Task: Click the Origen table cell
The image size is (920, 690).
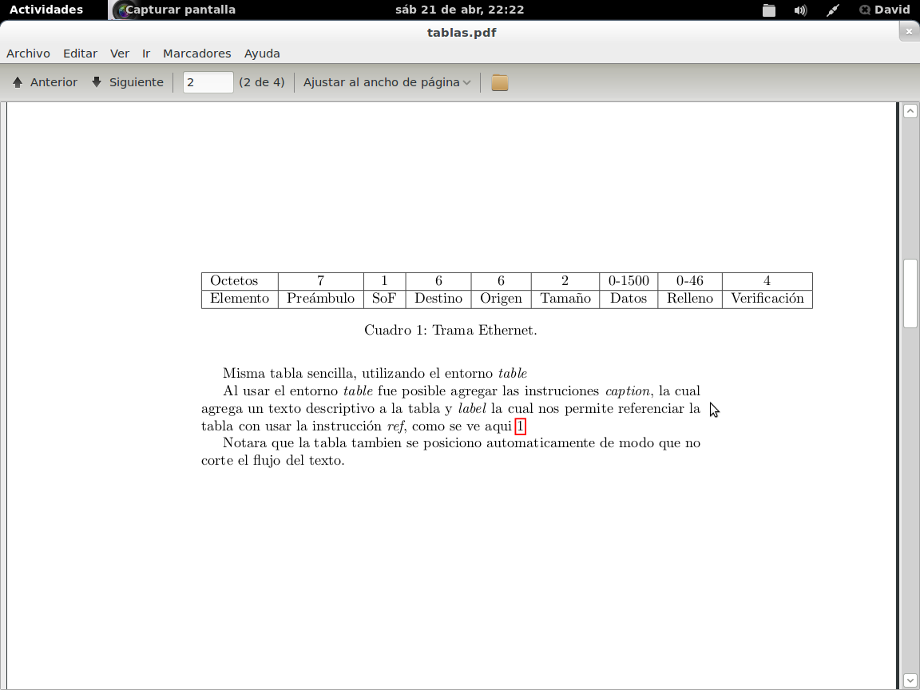Action: pyautogui.click(x=501, y=299)
